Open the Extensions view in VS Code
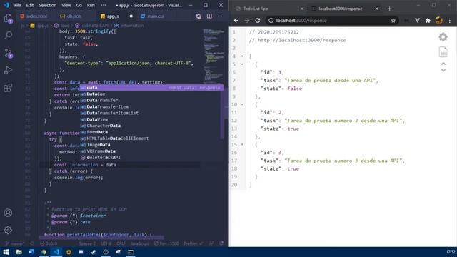Image resolution: width=457 pixels, height=257 pixels. tap(8, 87)
